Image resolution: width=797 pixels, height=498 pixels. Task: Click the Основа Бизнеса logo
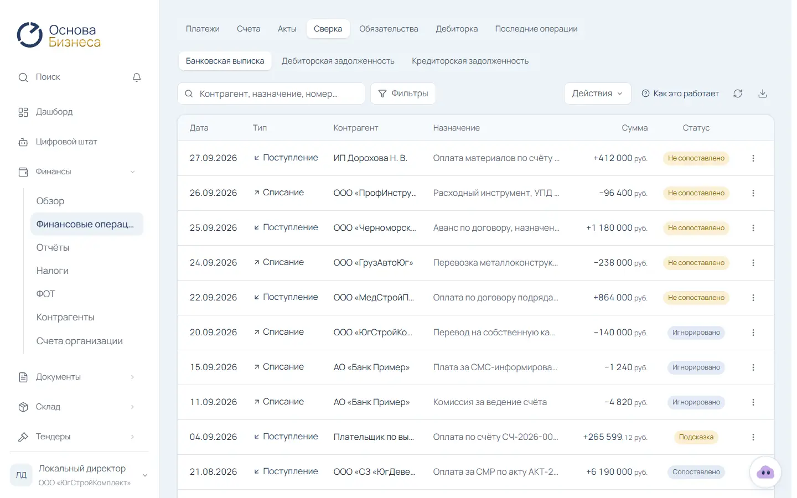point(59,35)
